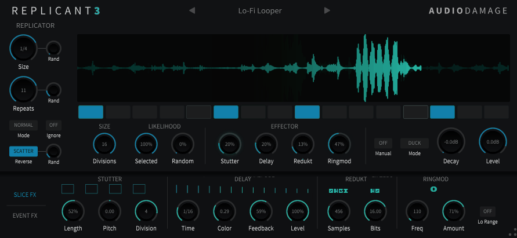Image resolution: width=517 pixels, height=238 pixels.
Task: Enable the eleventh slice step button
Action: coord(361,112)
